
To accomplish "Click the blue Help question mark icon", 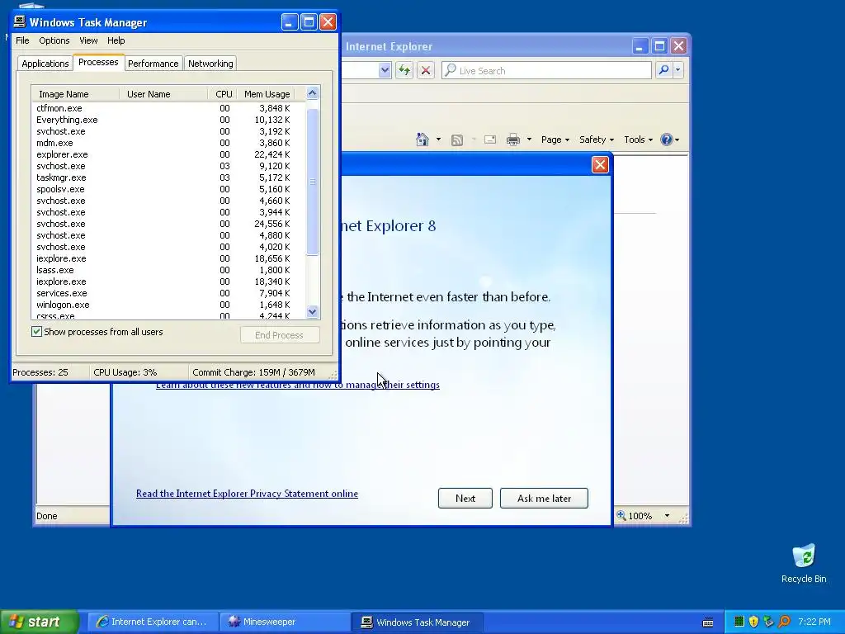I will coord(667,140).
